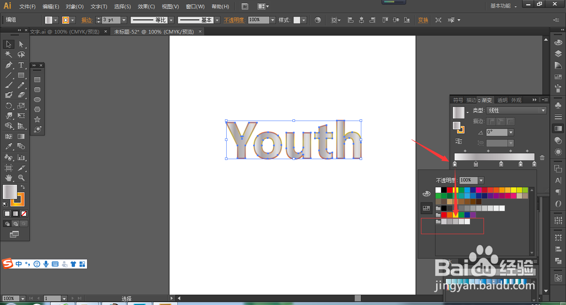Select the Type tool
Viewport: 566px width, 305px height.
[x=21, y=65]
